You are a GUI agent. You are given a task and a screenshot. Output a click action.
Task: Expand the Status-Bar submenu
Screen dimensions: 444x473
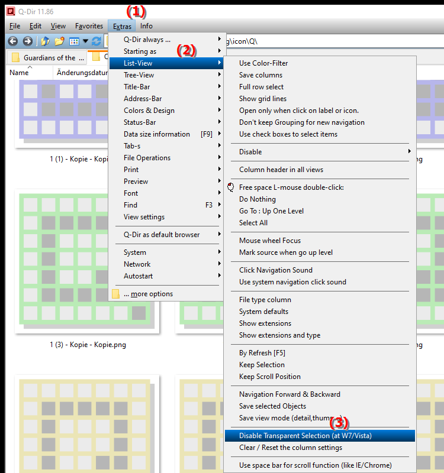167,122
